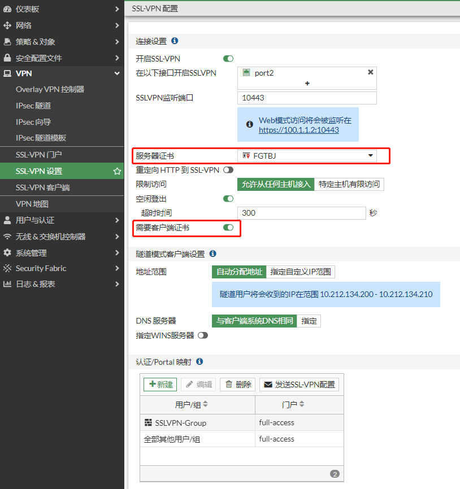Enable 重定向 HTTP 到 SSL-VPN

click(x=228, y=170)
